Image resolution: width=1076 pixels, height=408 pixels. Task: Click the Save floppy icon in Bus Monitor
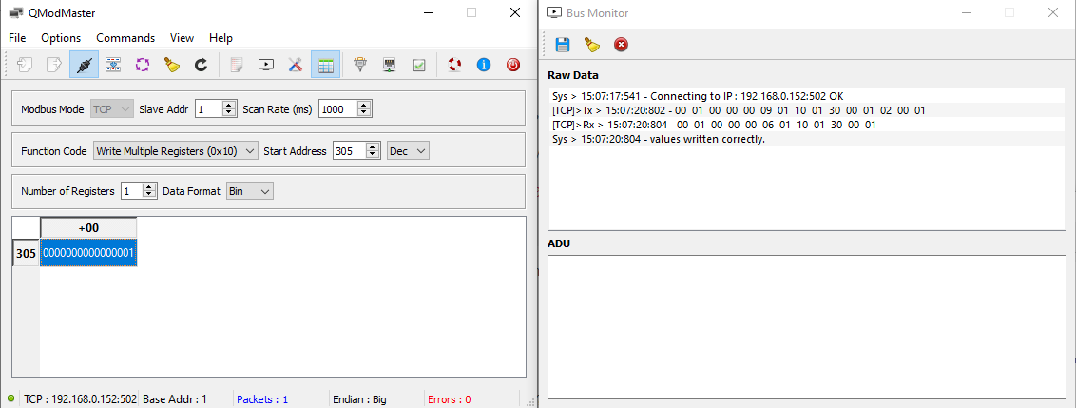coord(563,45)
